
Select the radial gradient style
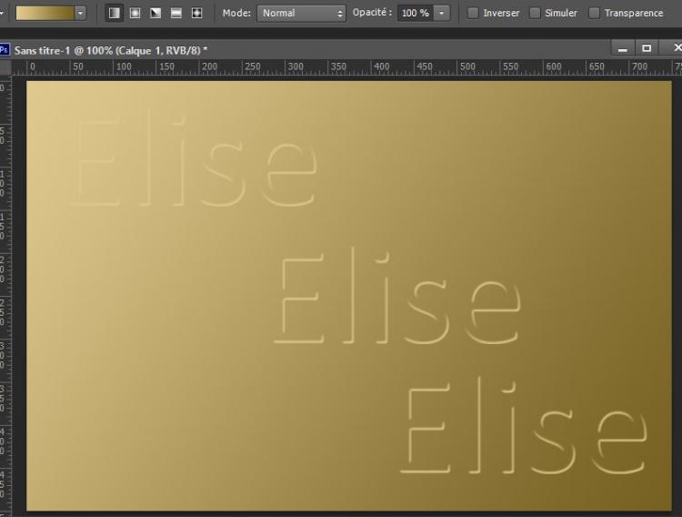135,13
